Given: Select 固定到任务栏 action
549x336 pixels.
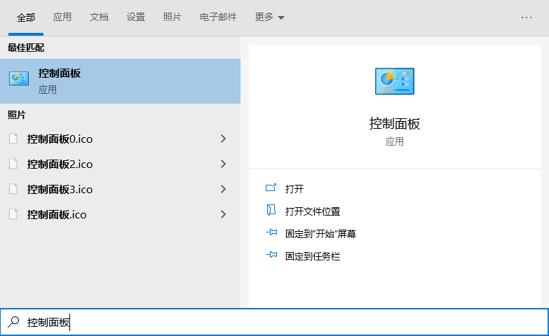Looking at the screenshot, I should pos(313,256).
